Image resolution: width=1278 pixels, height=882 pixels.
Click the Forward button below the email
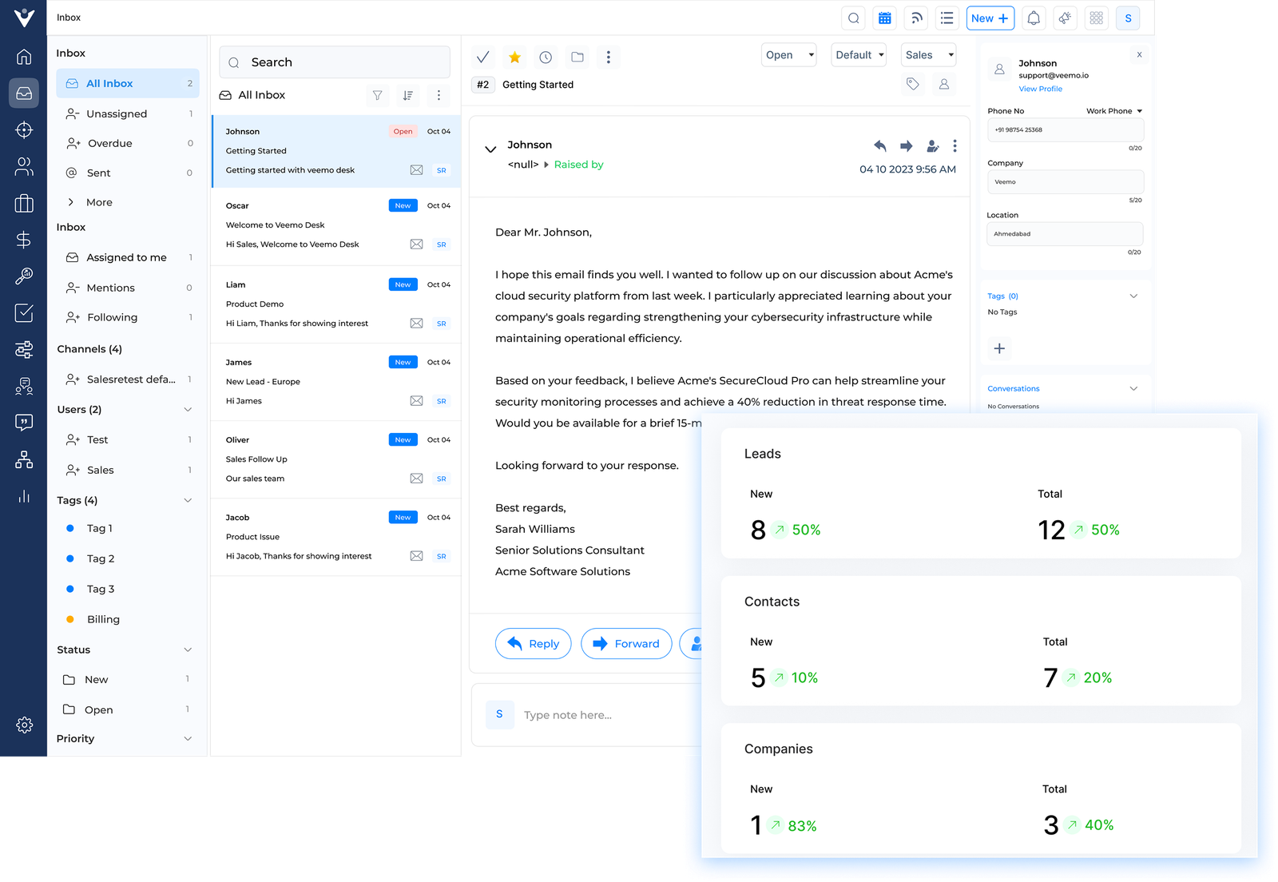[626, 644]
